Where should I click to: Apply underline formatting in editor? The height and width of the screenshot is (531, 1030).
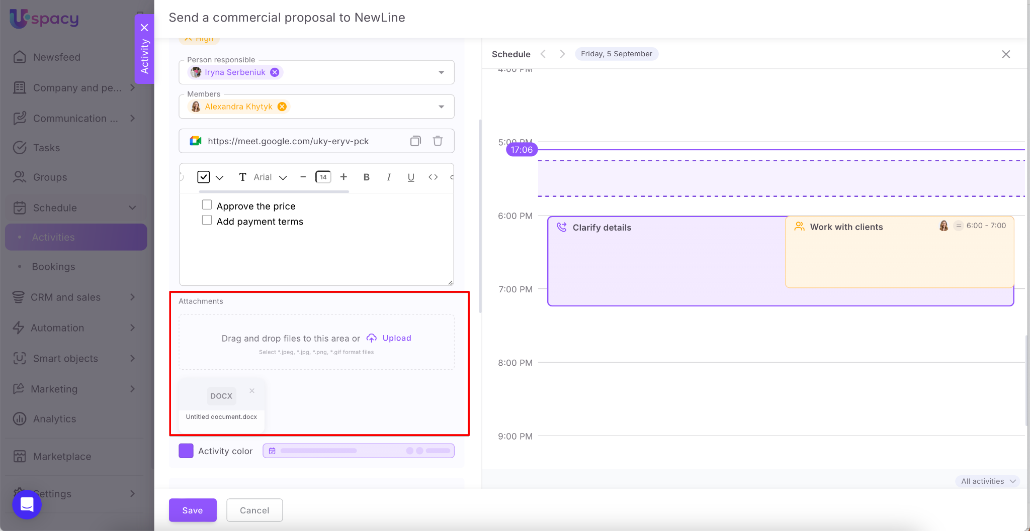click(411, 177)
